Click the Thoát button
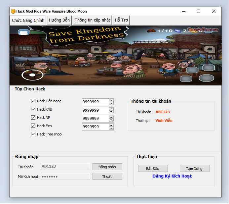The height and width of the screenshot is (204, 229). [x=107, y=177]
